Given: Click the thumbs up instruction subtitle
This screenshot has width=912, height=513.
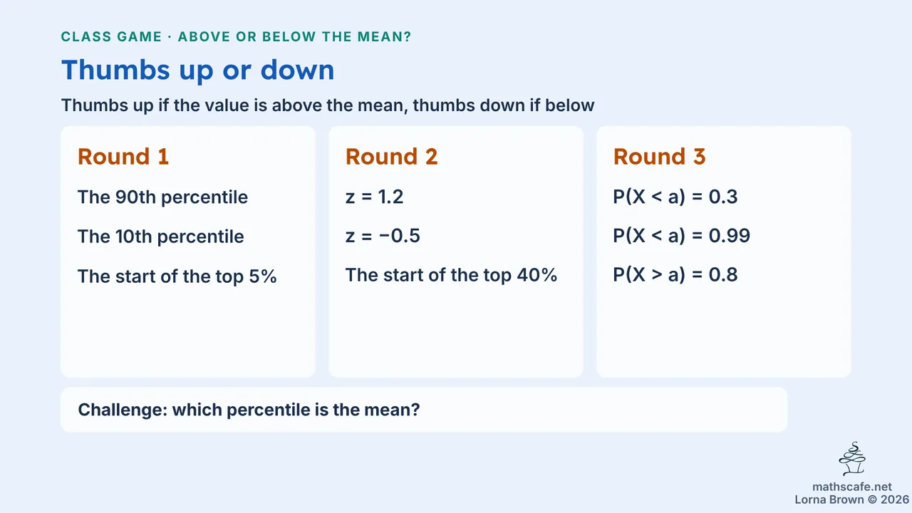Looking at the screenshot, I should (328, 105).
